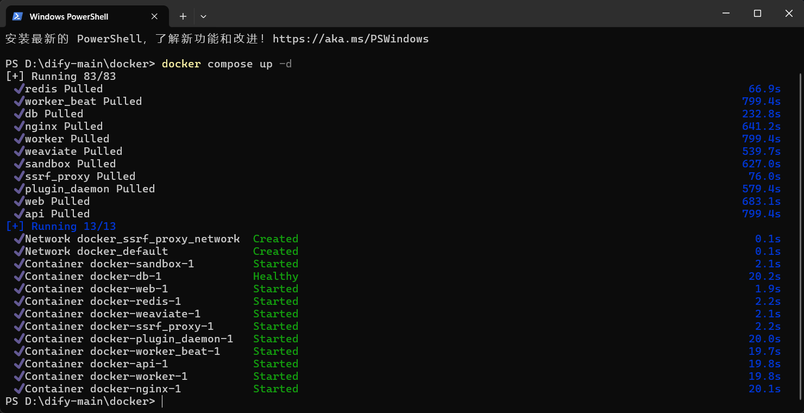Open a new terminal tab

coord(183,16)
